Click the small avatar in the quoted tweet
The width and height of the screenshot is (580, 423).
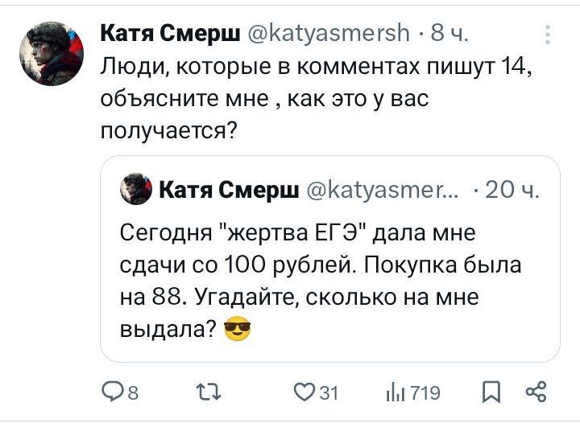[136, 191]
